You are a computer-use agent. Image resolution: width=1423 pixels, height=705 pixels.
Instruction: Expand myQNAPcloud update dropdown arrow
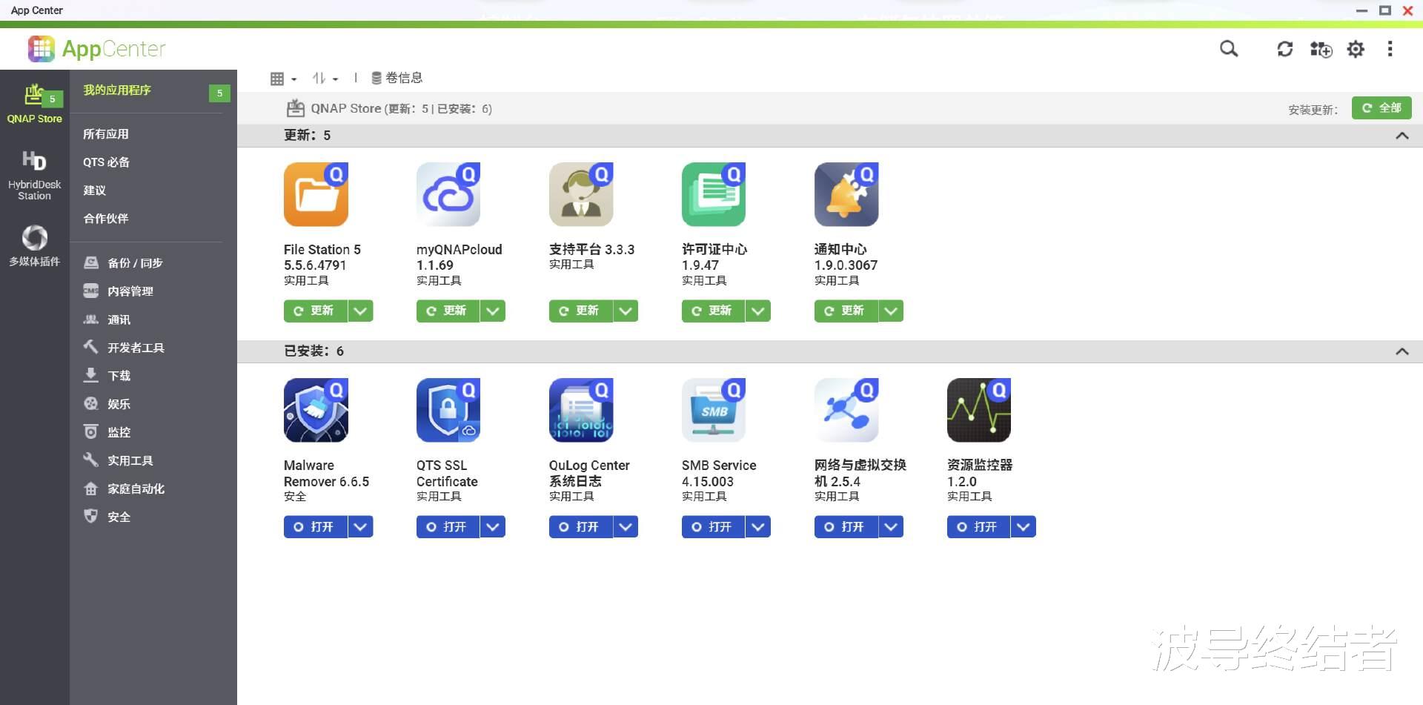coord(494,311)
